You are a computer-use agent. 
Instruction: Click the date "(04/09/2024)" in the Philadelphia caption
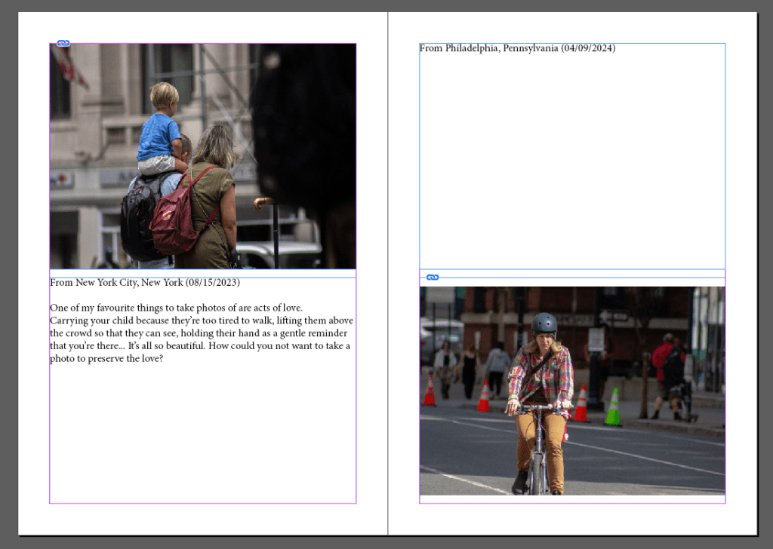coord(587,48)
